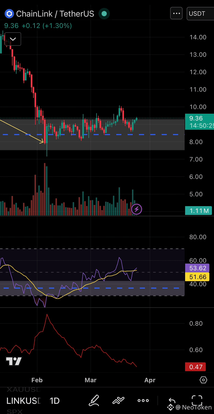Collapse legend using chevron down button

pyautogui.click(x=13, y=39)
